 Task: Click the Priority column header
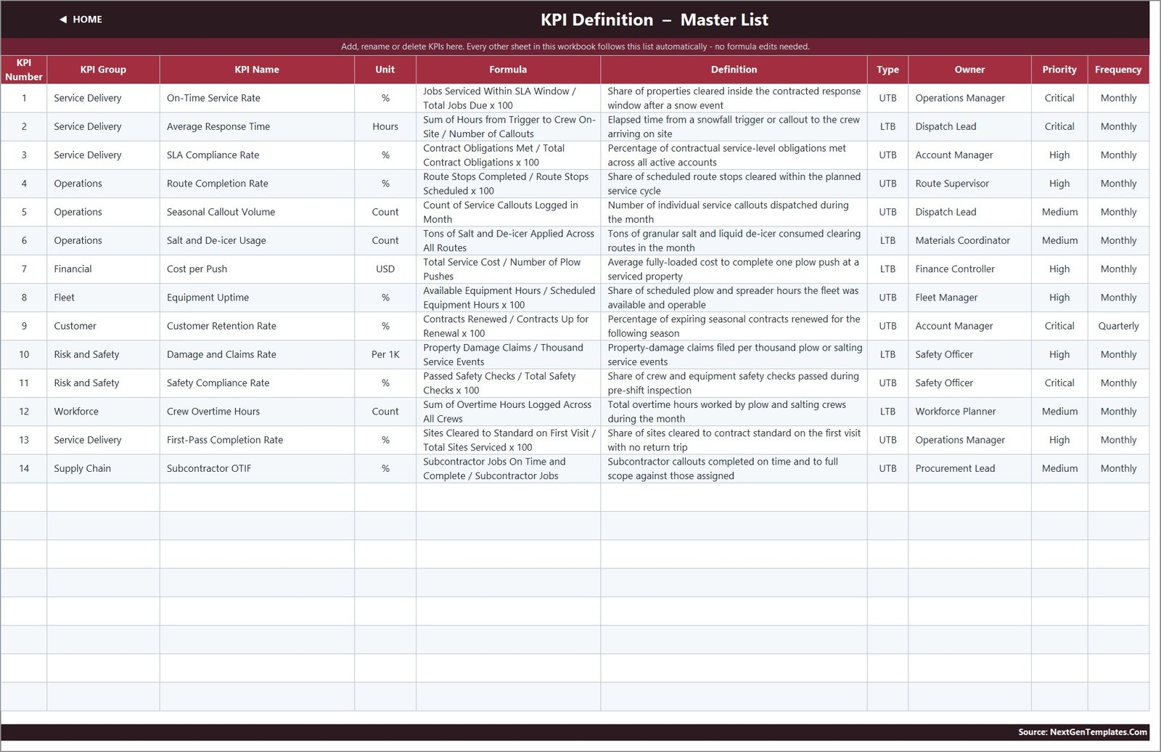pos(1059,70)
